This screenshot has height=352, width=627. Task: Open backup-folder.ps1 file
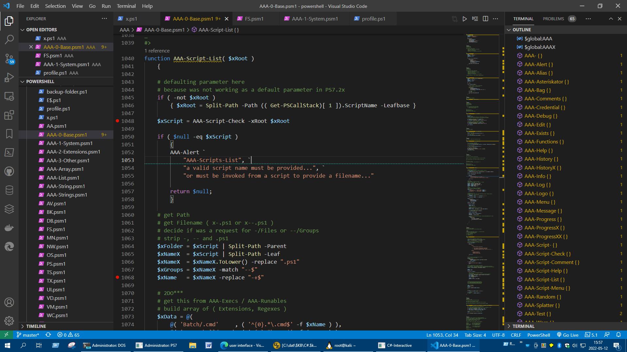[67, 92]
